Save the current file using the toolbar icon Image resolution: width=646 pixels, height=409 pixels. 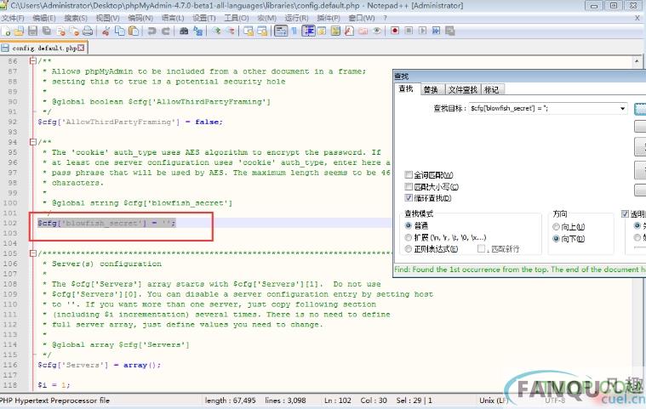click(x=32, y=31)
